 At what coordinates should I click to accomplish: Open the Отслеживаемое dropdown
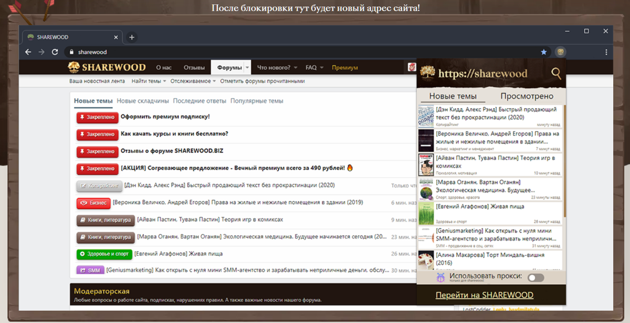[x=193, y=81]
